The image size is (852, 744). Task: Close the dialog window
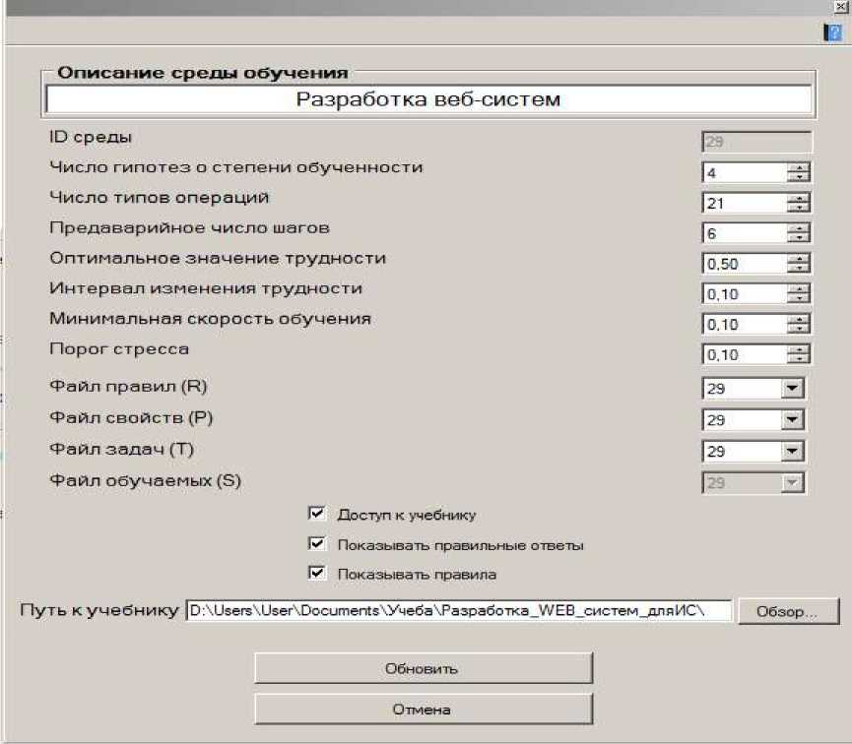pos(840,7)
